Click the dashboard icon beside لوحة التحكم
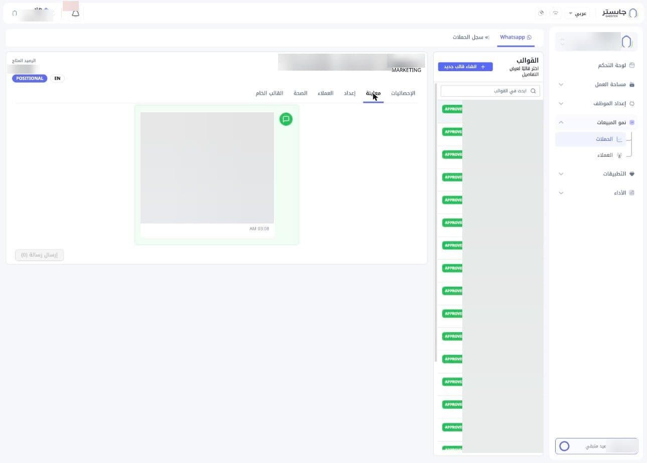This screenshot has width=647, height=463. [632, 65]
